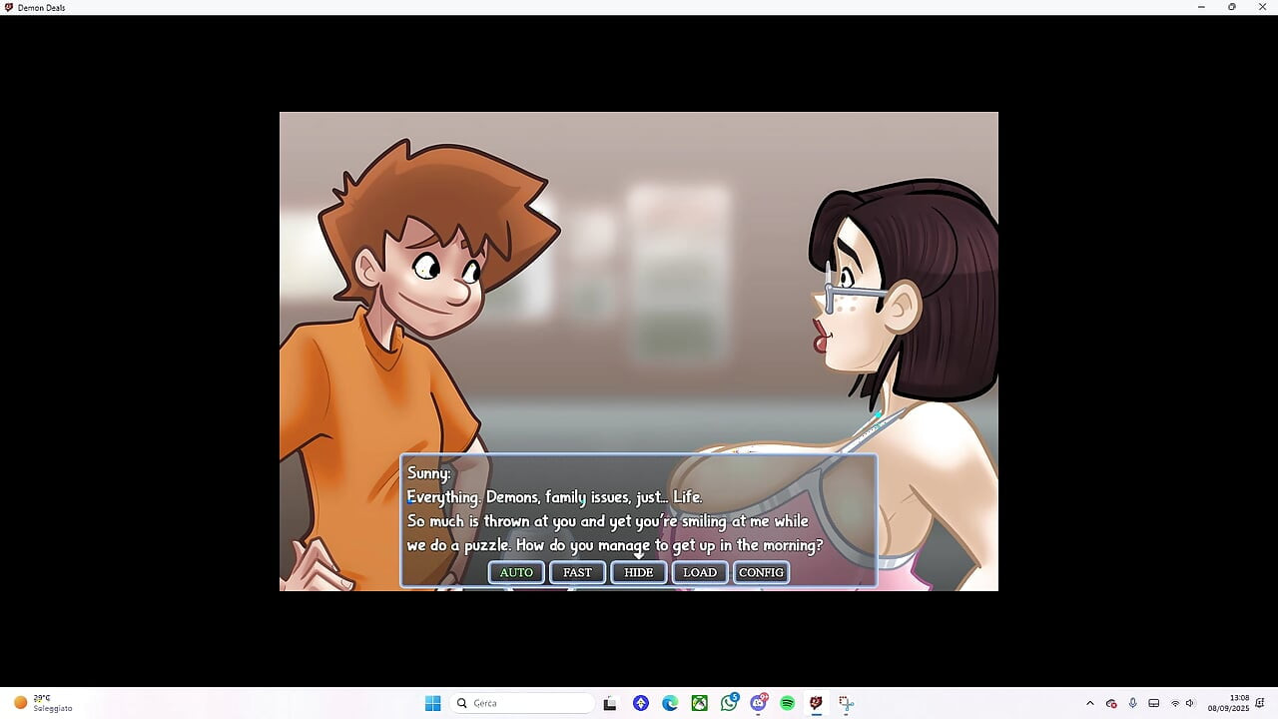Open the Wi-Fi network tray icon
This screenshot has width=1278, height=719.
pos(1175,703)
